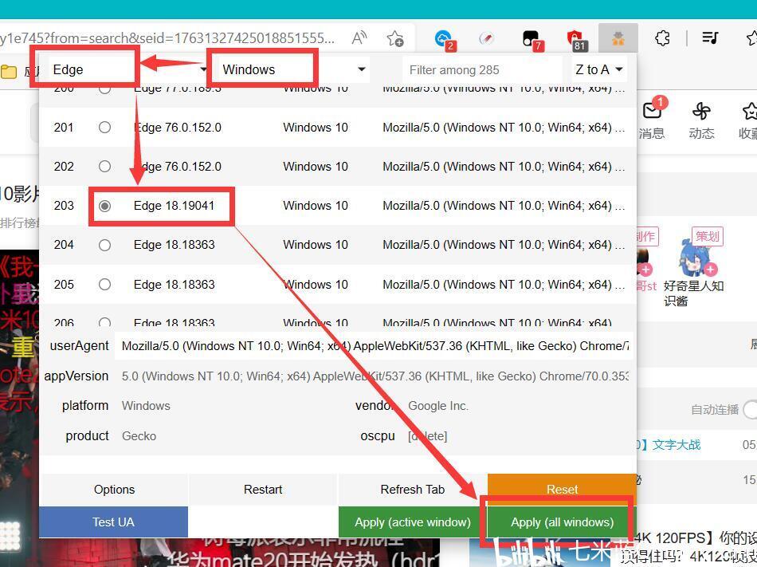
Task: Click the vendor field showing Google Inc.
Action: [x=517, y=406]
